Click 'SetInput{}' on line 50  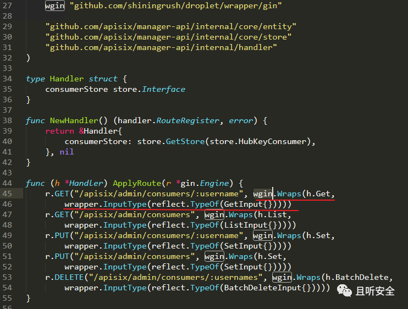pos(248,246)
